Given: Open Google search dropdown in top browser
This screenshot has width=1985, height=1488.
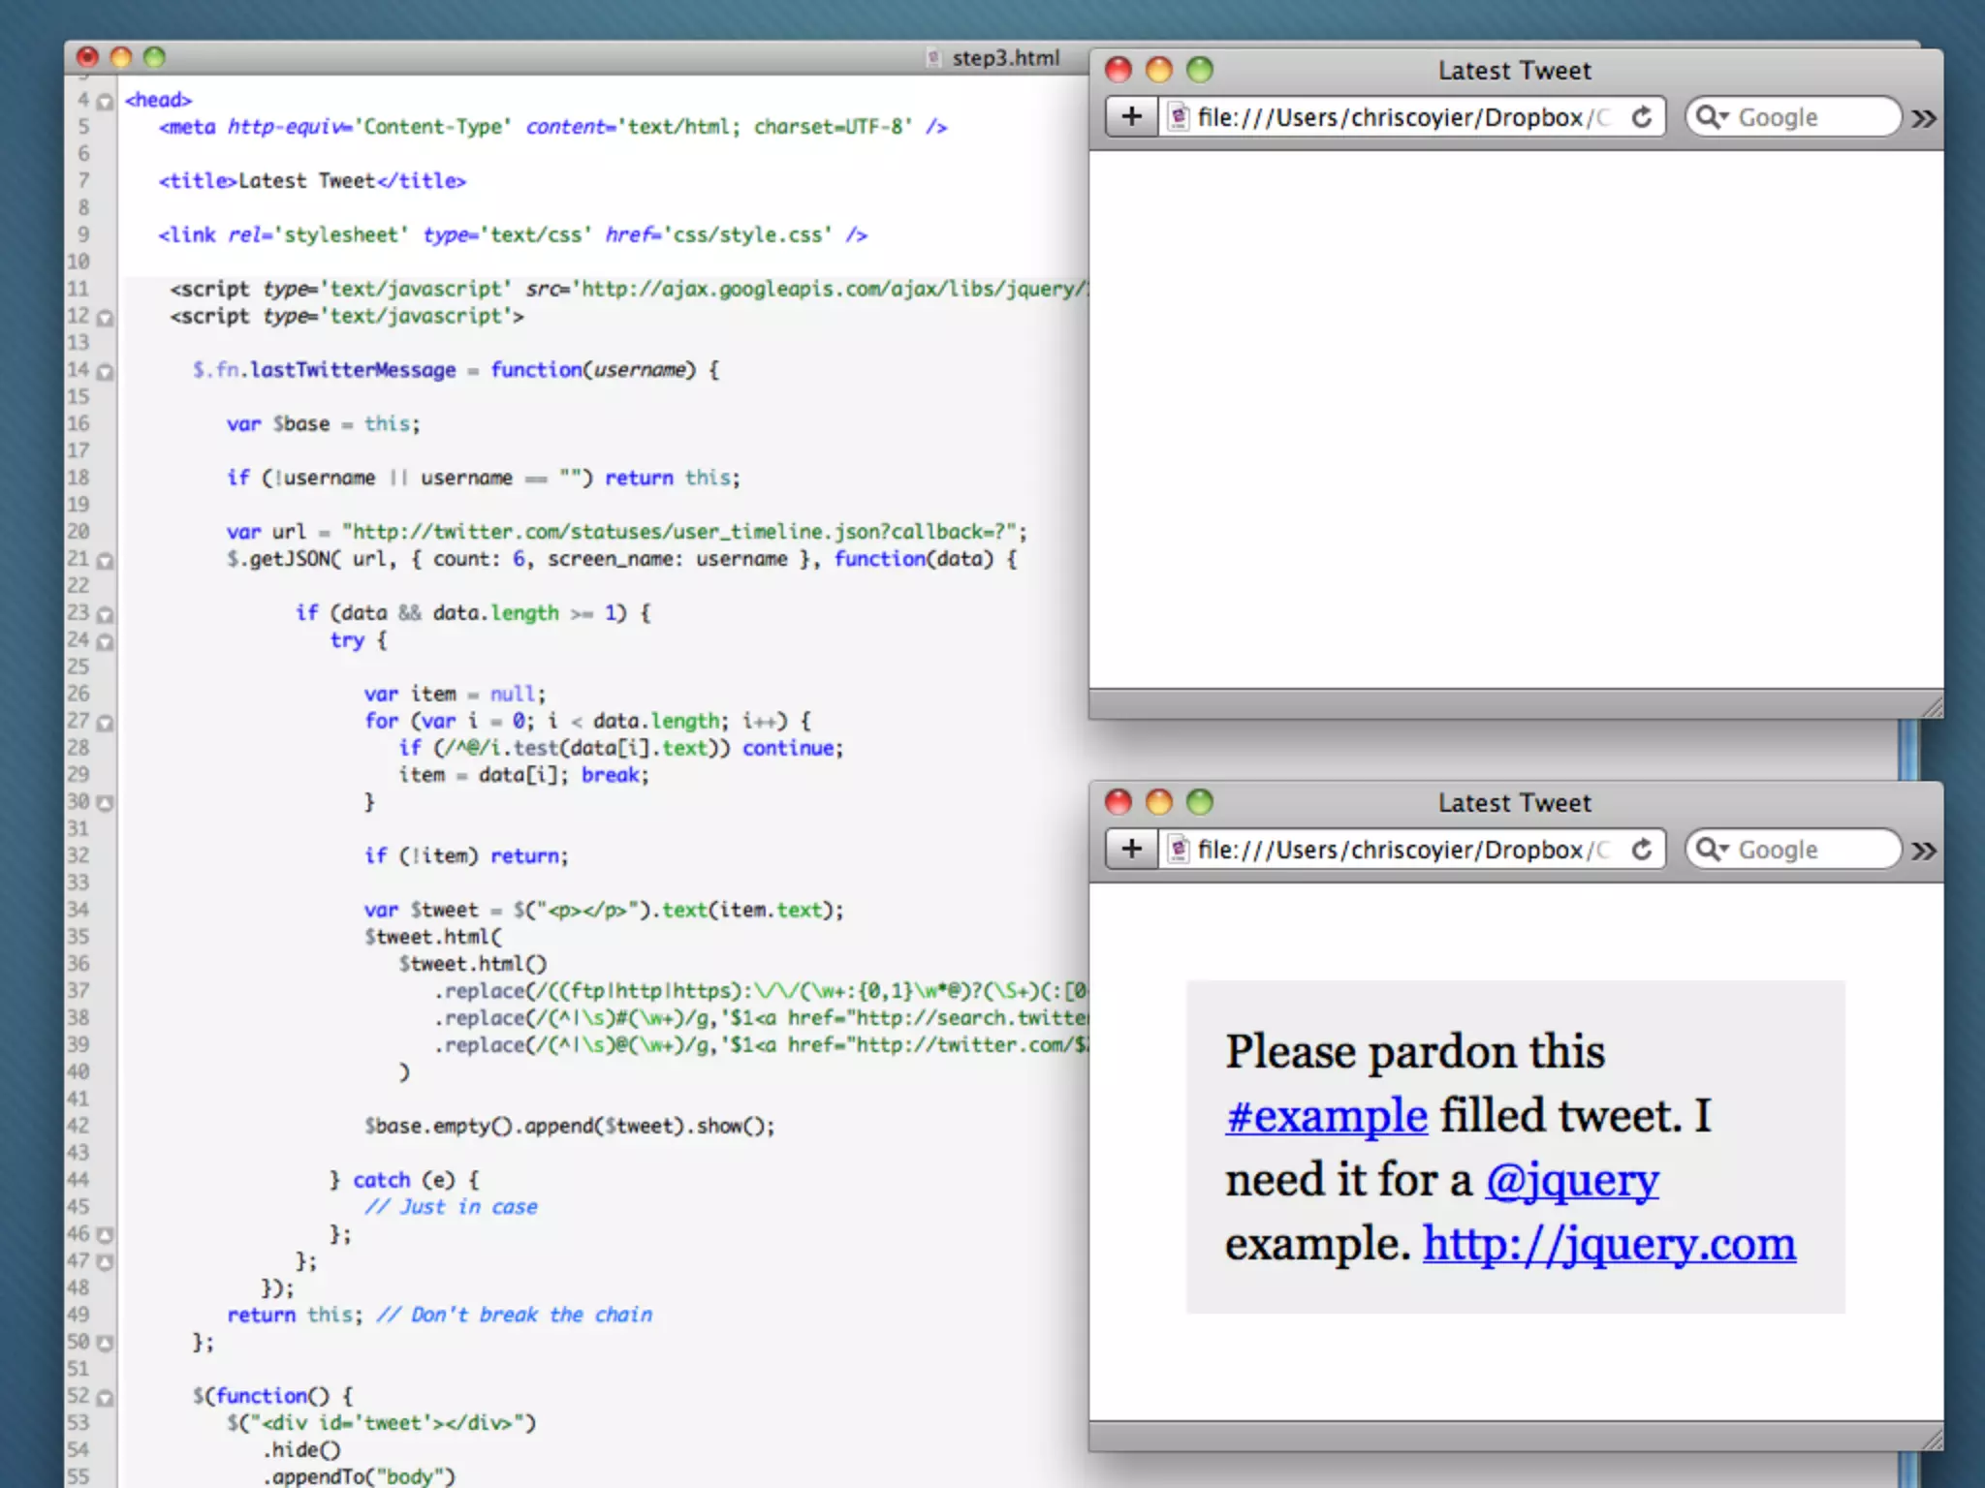Looking at the screenshot, I should tap(1712, 117).
